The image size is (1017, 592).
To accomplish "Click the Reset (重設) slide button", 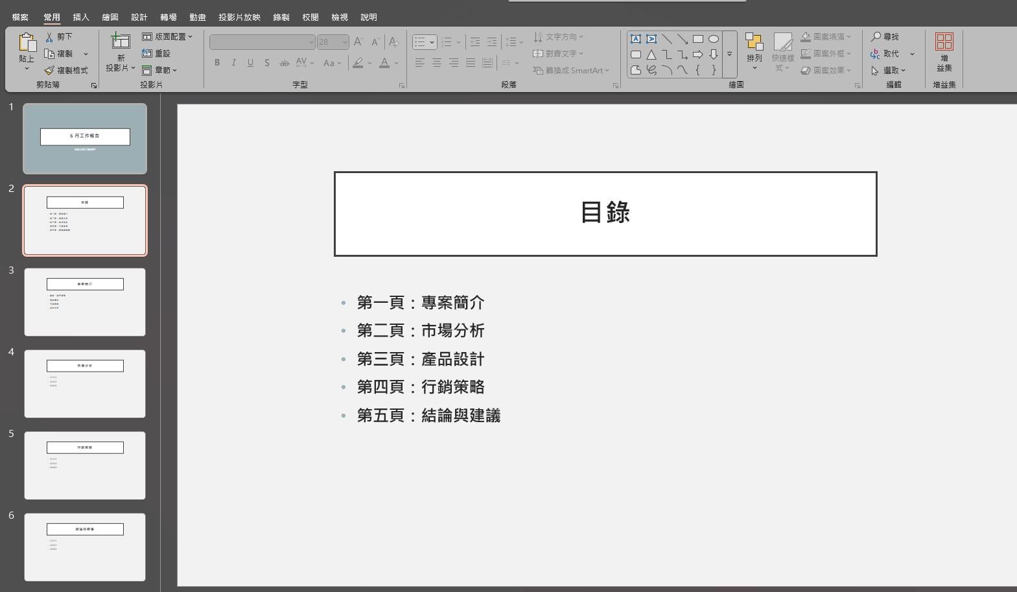I will point(156,53).
